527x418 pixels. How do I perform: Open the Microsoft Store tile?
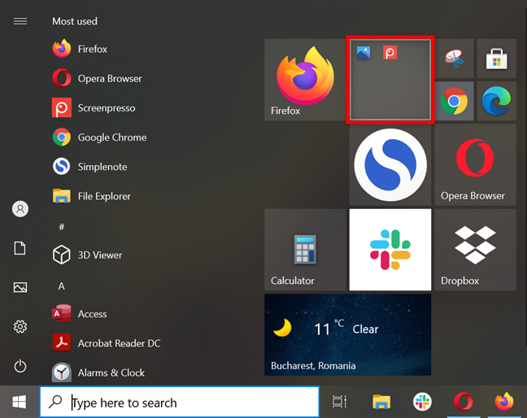tap(496, 59)
